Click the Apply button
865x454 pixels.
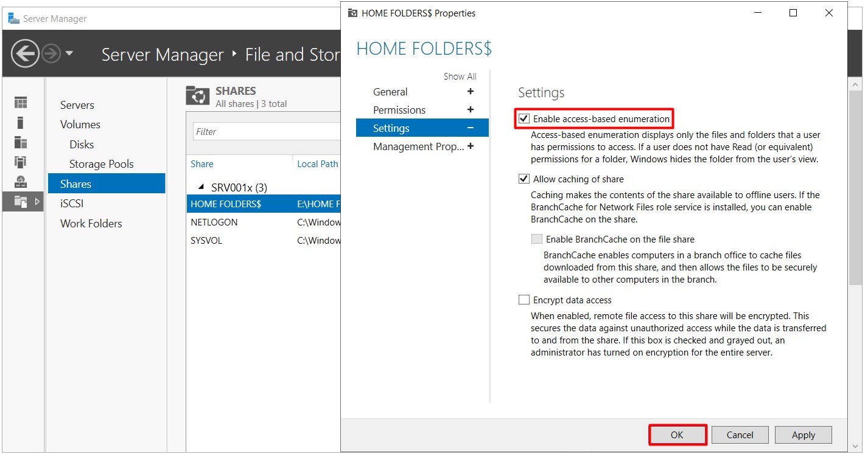click(x=804, y=435)
